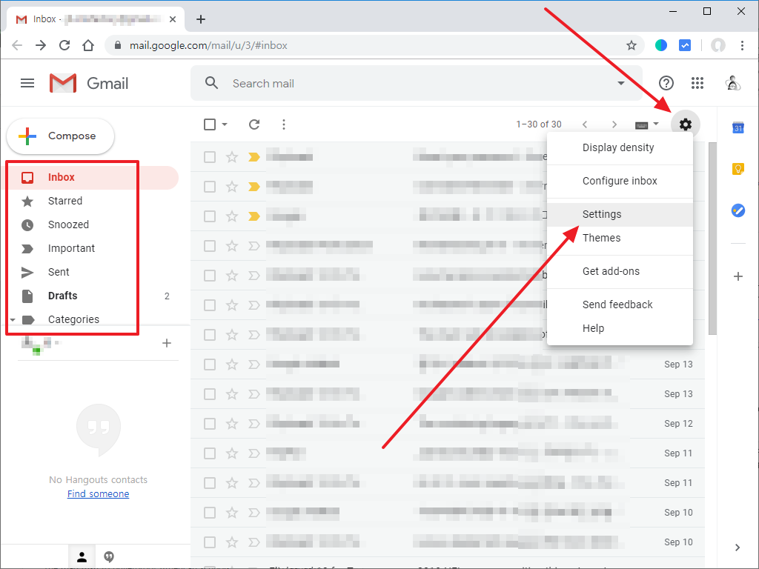Open advanced search options dropdown
This screenshot has width=759, height=569.
click(x=621, y=83)
